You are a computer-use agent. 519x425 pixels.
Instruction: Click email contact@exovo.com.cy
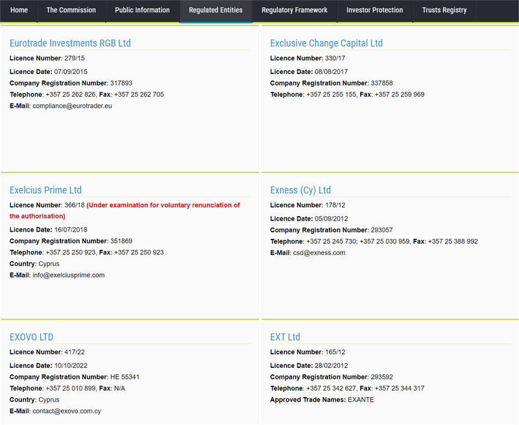coord(67,411)
